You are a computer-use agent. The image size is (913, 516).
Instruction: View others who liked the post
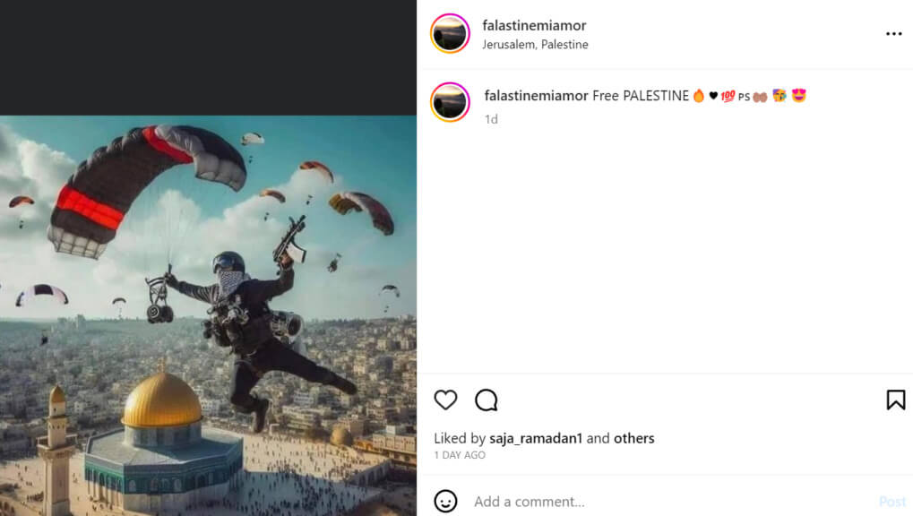[x=634, y=438]
